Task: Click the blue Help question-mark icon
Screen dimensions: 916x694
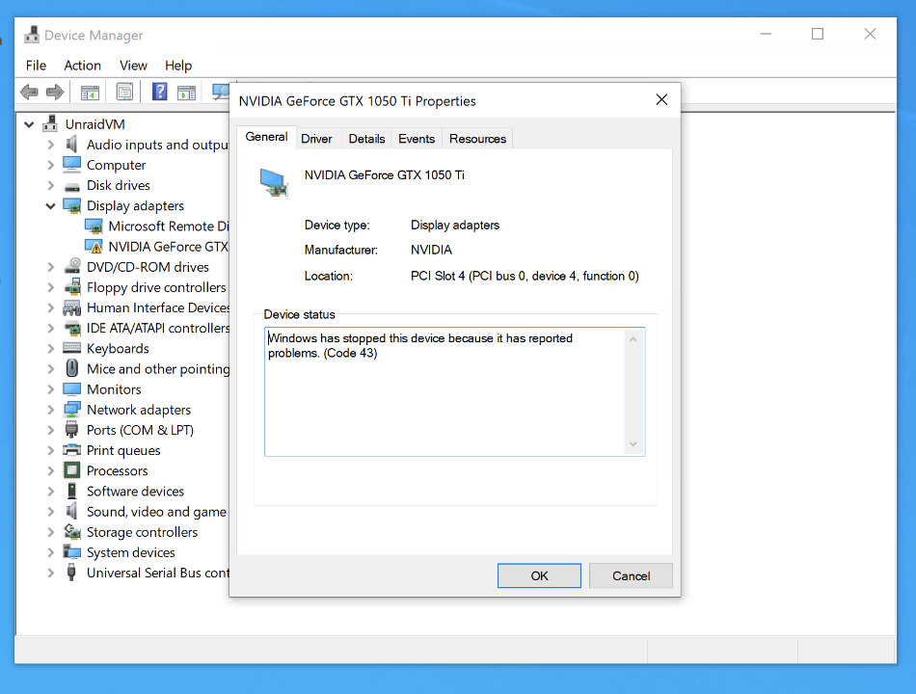Action: [x=159, y=92]
